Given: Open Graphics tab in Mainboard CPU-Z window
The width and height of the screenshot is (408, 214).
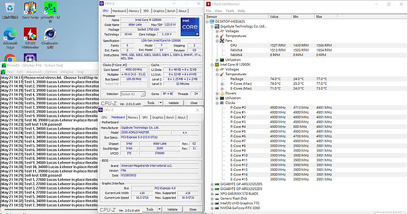Looking at the screenshot, I should pyautogui.click(x=158, y=118).
